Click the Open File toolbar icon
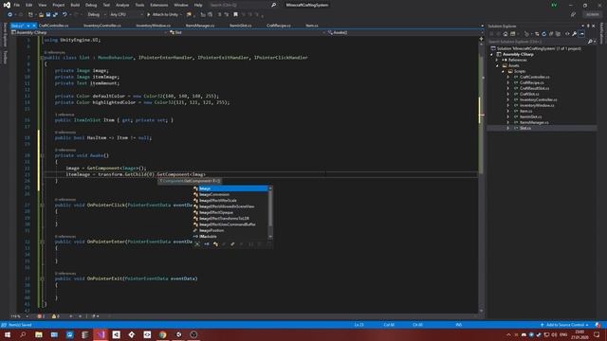Viewport: 607px width, 341px height. [41, 15]
